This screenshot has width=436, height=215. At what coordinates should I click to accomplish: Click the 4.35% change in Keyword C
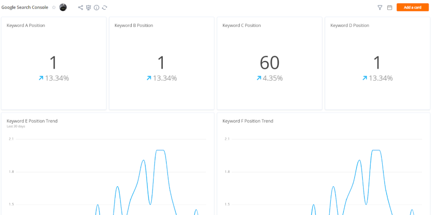[273, 78]
